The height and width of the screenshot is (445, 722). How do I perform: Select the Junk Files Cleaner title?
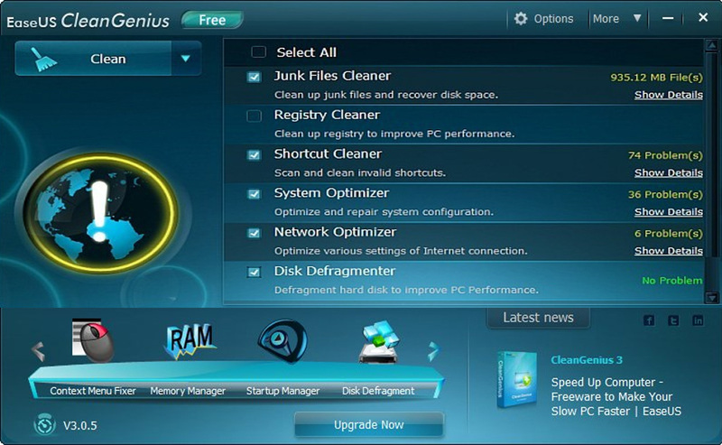point(332,76)
